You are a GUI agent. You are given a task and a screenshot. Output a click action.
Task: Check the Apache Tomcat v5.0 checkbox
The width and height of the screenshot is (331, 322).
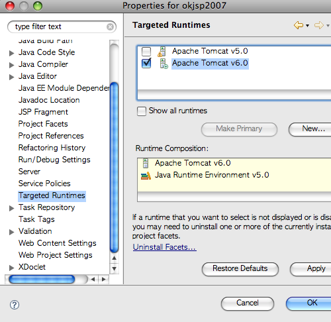pos(146,52)
